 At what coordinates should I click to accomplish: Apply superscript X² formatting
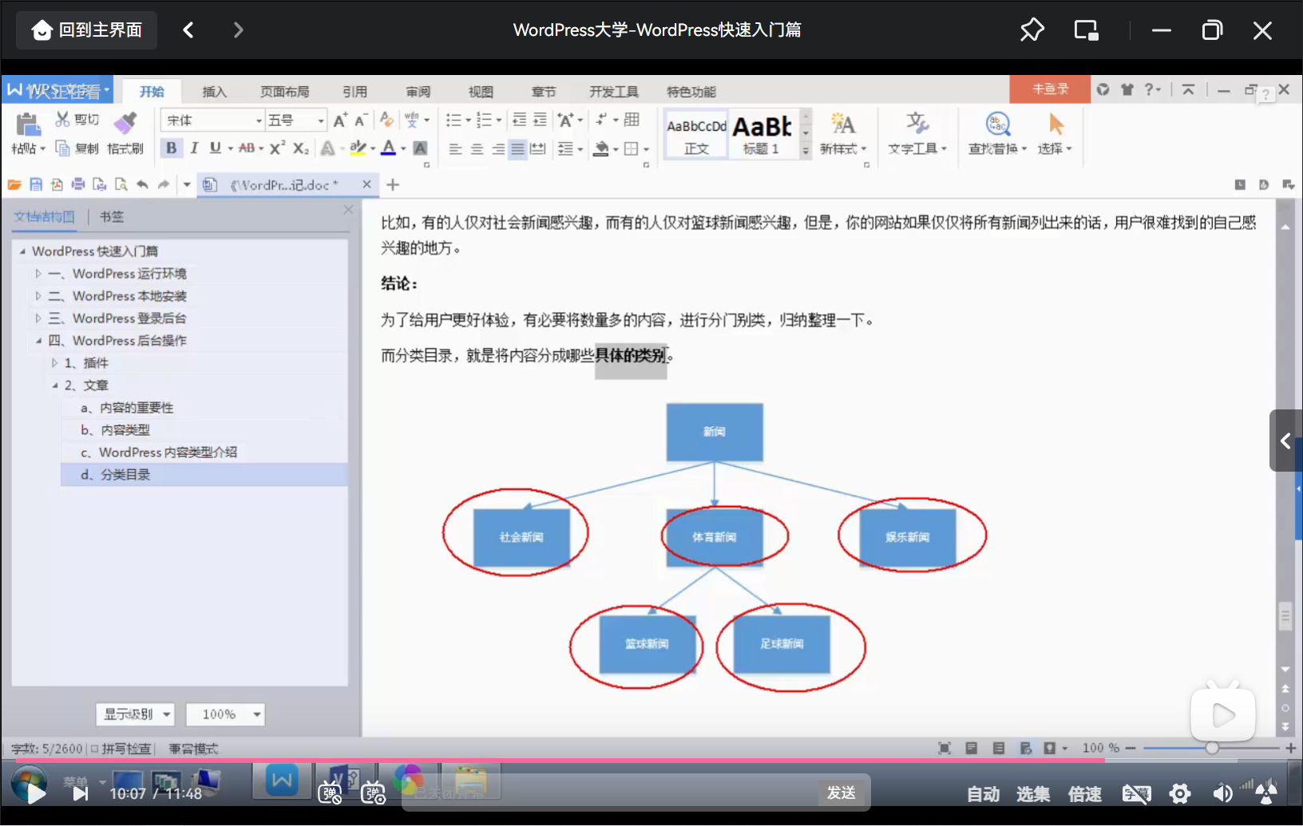pyautogui.click(x=277, y=148)
